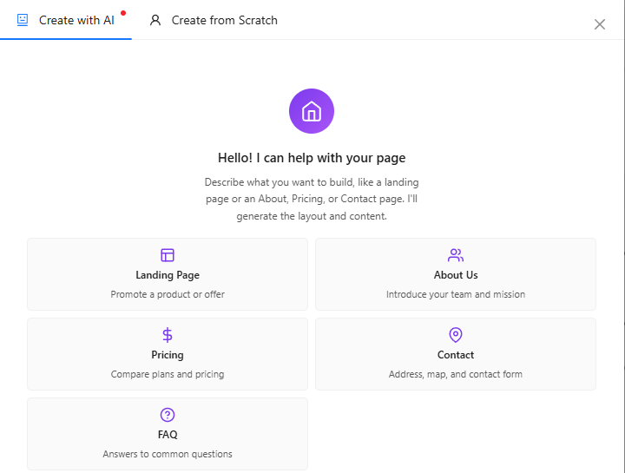Click "Hello! I can help with your page" heading
This screenshot has width=625, height=473.
[312, 158]
